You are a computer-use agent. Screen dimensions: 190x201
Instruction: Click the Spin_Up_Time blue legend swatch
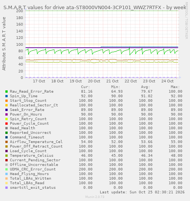(x=6, y=96)
